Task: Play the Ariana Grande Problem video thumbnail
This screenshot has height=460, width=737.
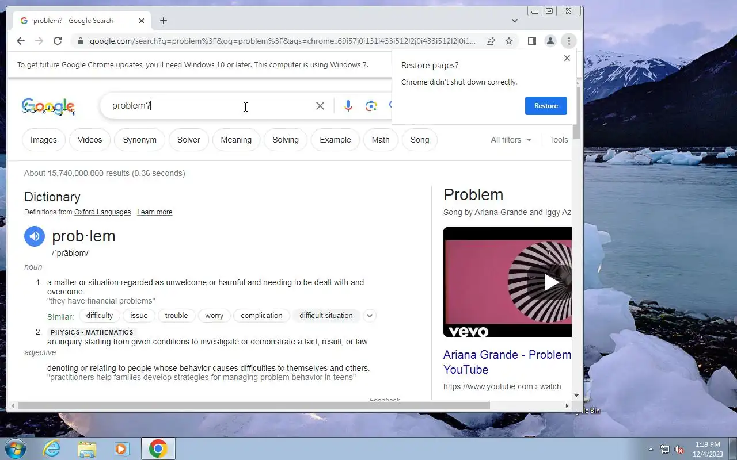Action: tap(507, 282)
